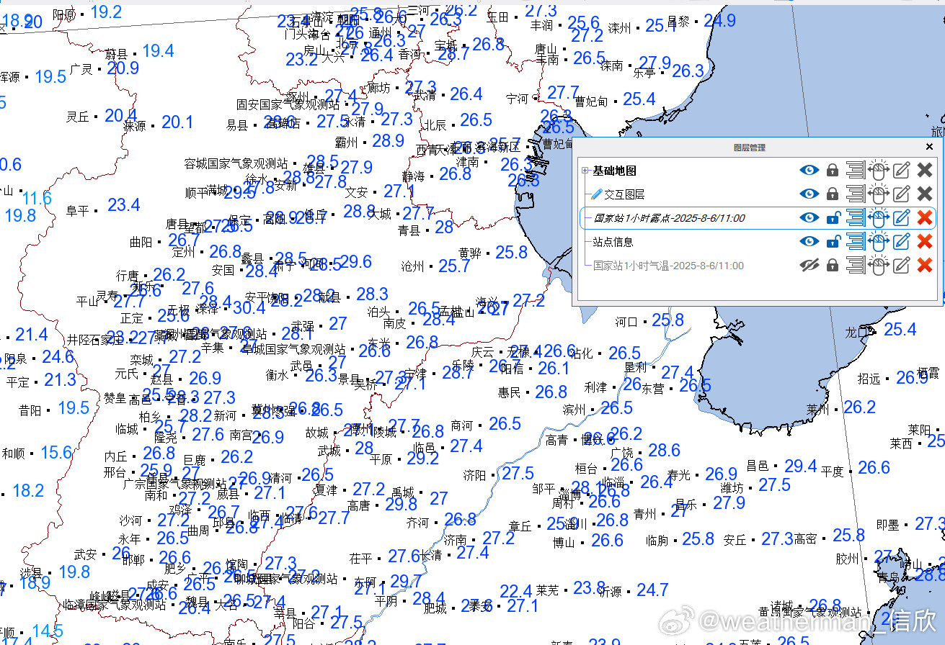Click the 和顺 station value 15.6
The image size is (945, 645).
click(56, 453)
